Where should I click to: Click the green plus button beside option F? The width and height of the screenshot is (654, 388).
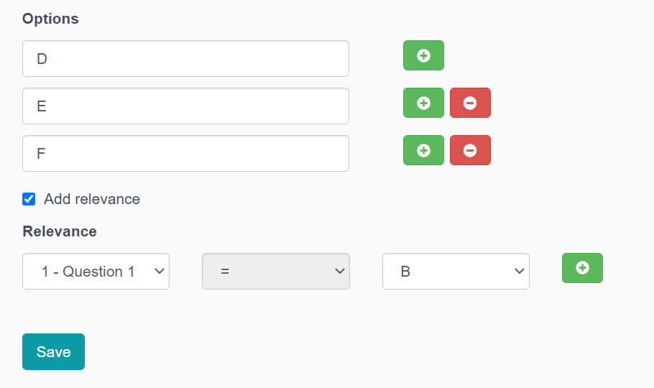click(x=423, y=150)
